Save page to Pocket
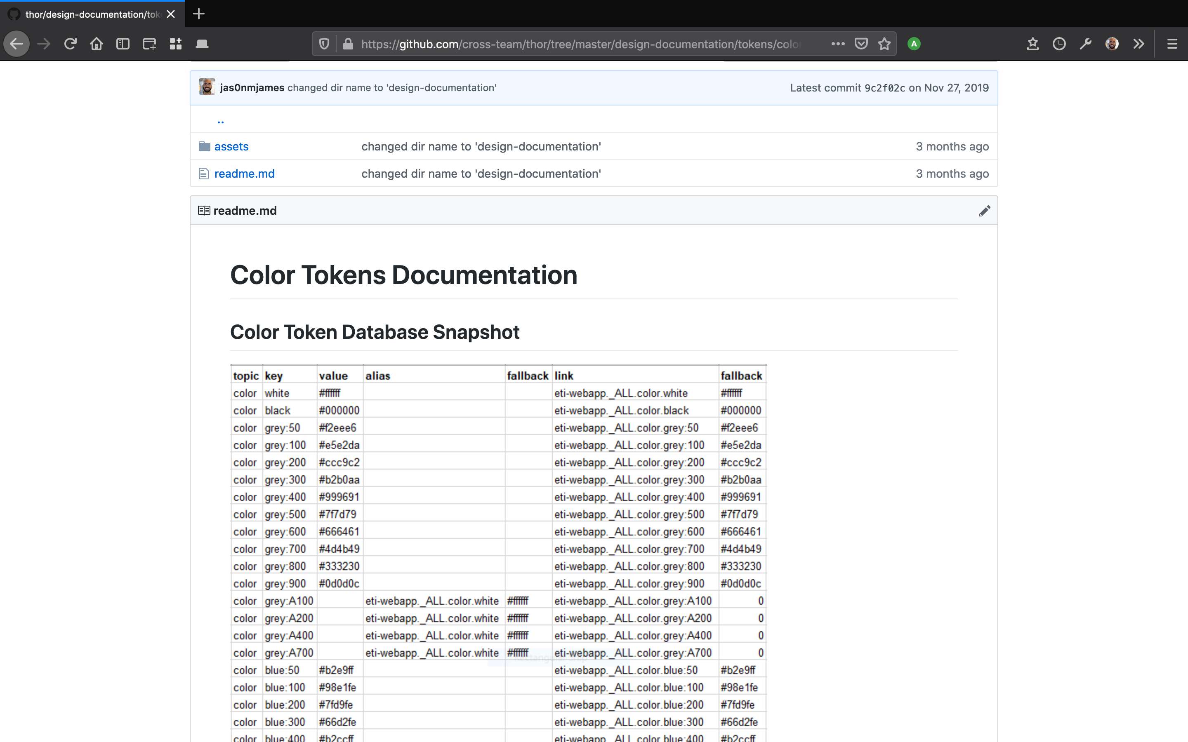 coord(861,44)
